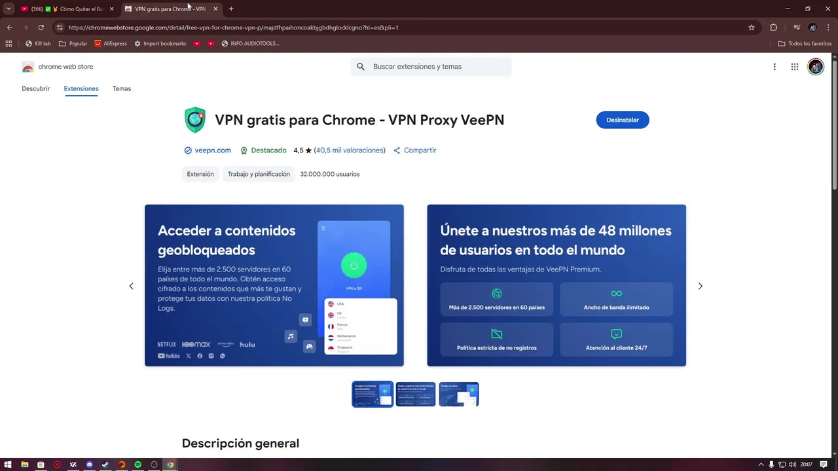Screen dimensions: 838x471
Task: Open the Google account avatar in page
Action: tap(815, 67)
